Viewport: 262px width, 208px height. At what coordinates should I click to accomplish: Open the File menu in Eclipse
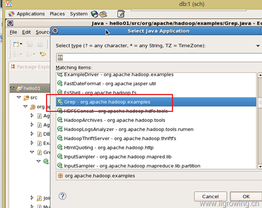(13, 32)
